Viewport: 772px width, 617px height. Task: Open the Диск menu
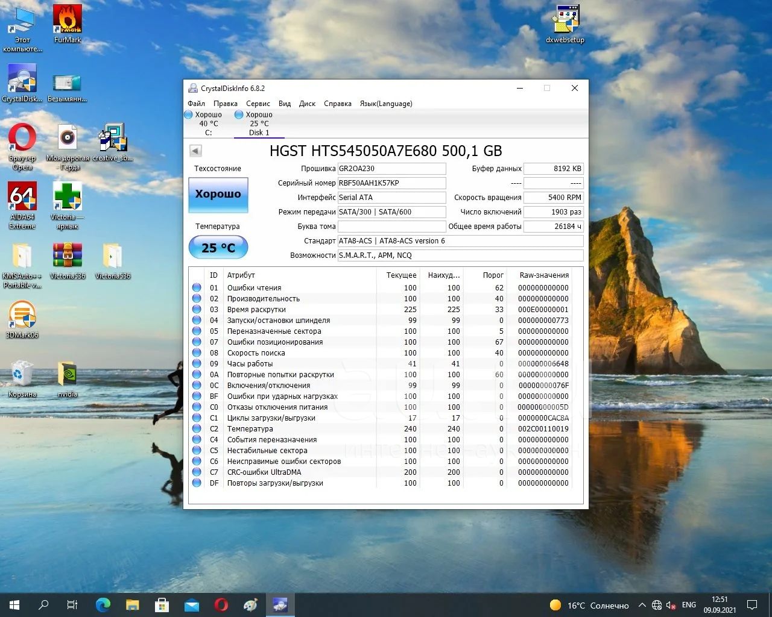tap(307, 104)
